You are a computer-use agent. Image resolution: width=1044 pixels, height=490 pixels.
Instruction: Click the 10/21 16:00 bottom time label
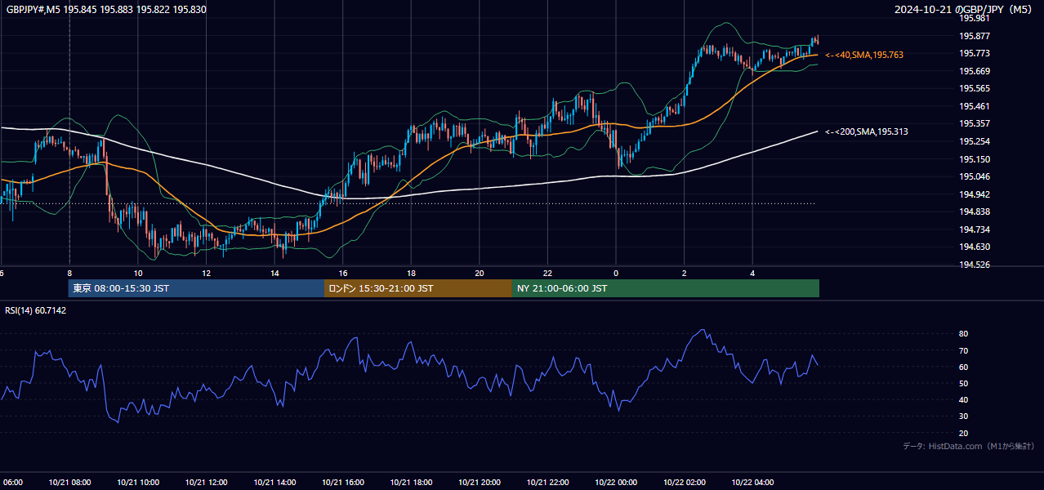coord(343,483)
